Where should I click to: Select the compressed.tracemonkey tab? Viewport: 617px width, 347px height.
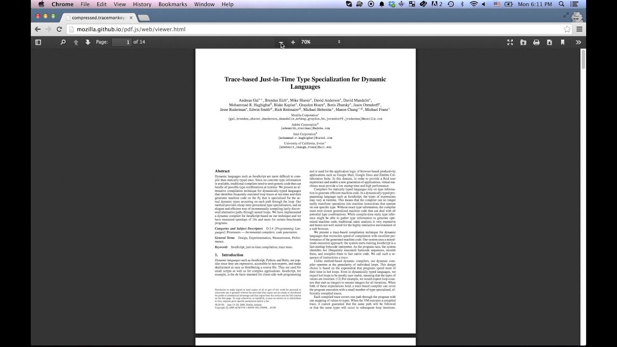pos(99,17)
